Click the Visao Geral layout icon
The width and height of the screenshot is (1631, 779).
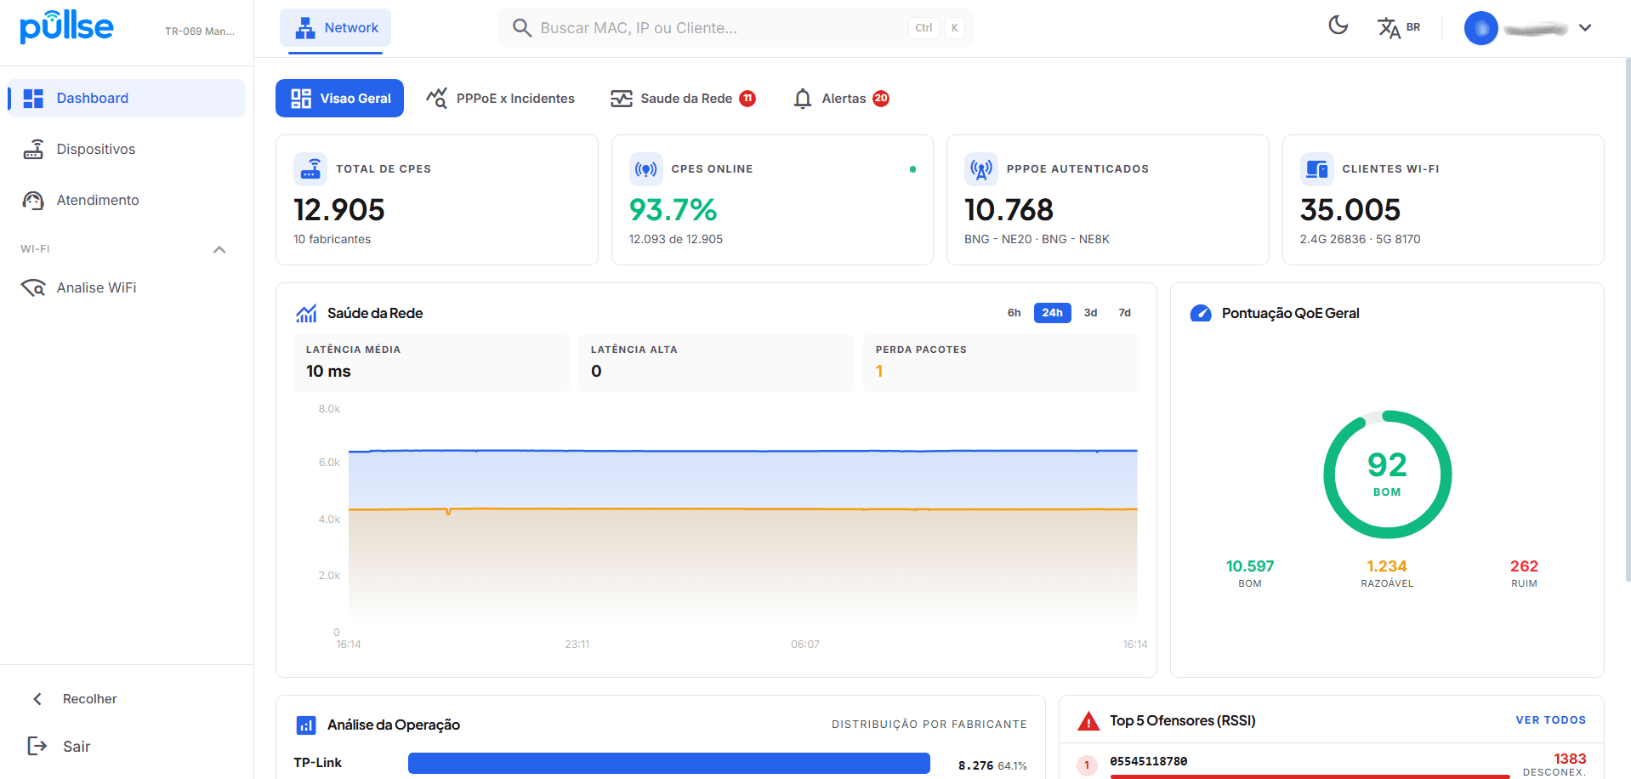[301, 99]
